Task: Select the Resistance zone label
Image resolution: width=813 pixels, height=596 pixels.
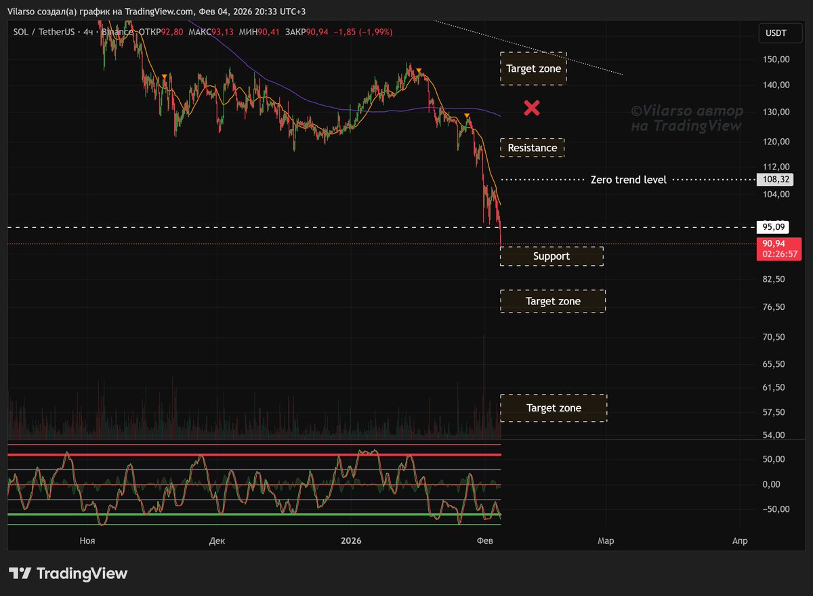Action: pos(533,148)
